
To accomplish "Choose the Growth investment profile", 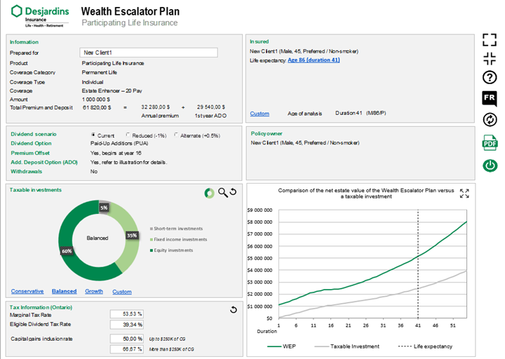I will (94, 291).
